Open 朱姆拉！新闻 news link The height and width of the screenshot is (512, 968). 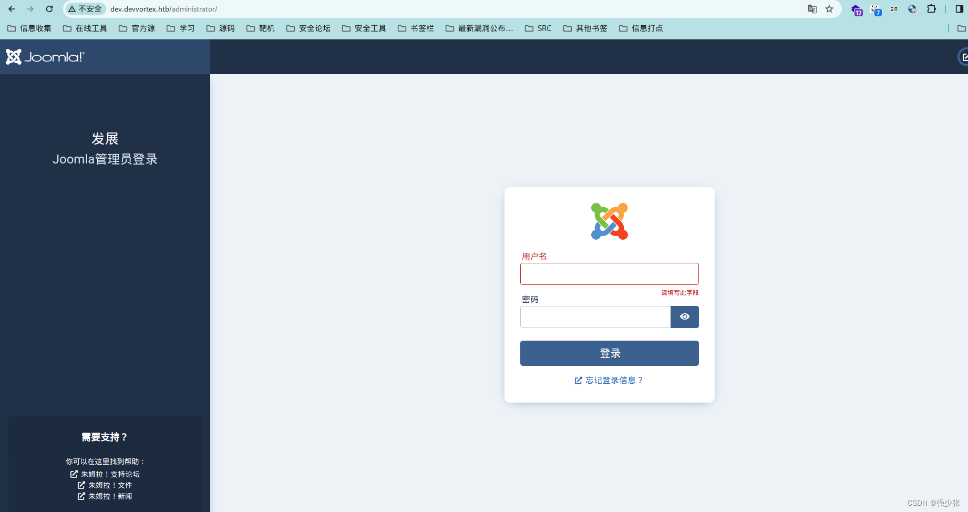tap(105, 496)
